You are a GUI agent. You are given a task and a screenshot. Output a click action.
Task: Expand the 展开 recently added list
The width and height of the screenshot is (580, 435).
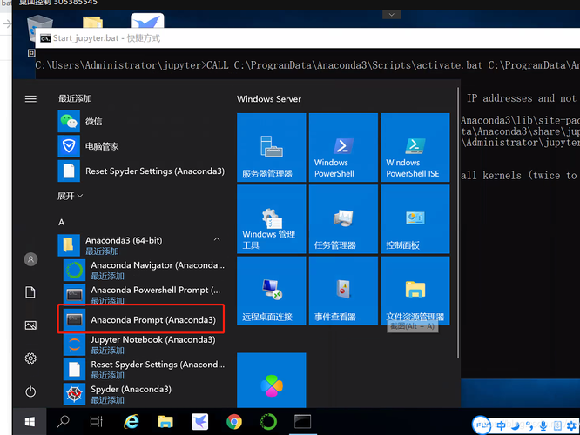[70, 196]
